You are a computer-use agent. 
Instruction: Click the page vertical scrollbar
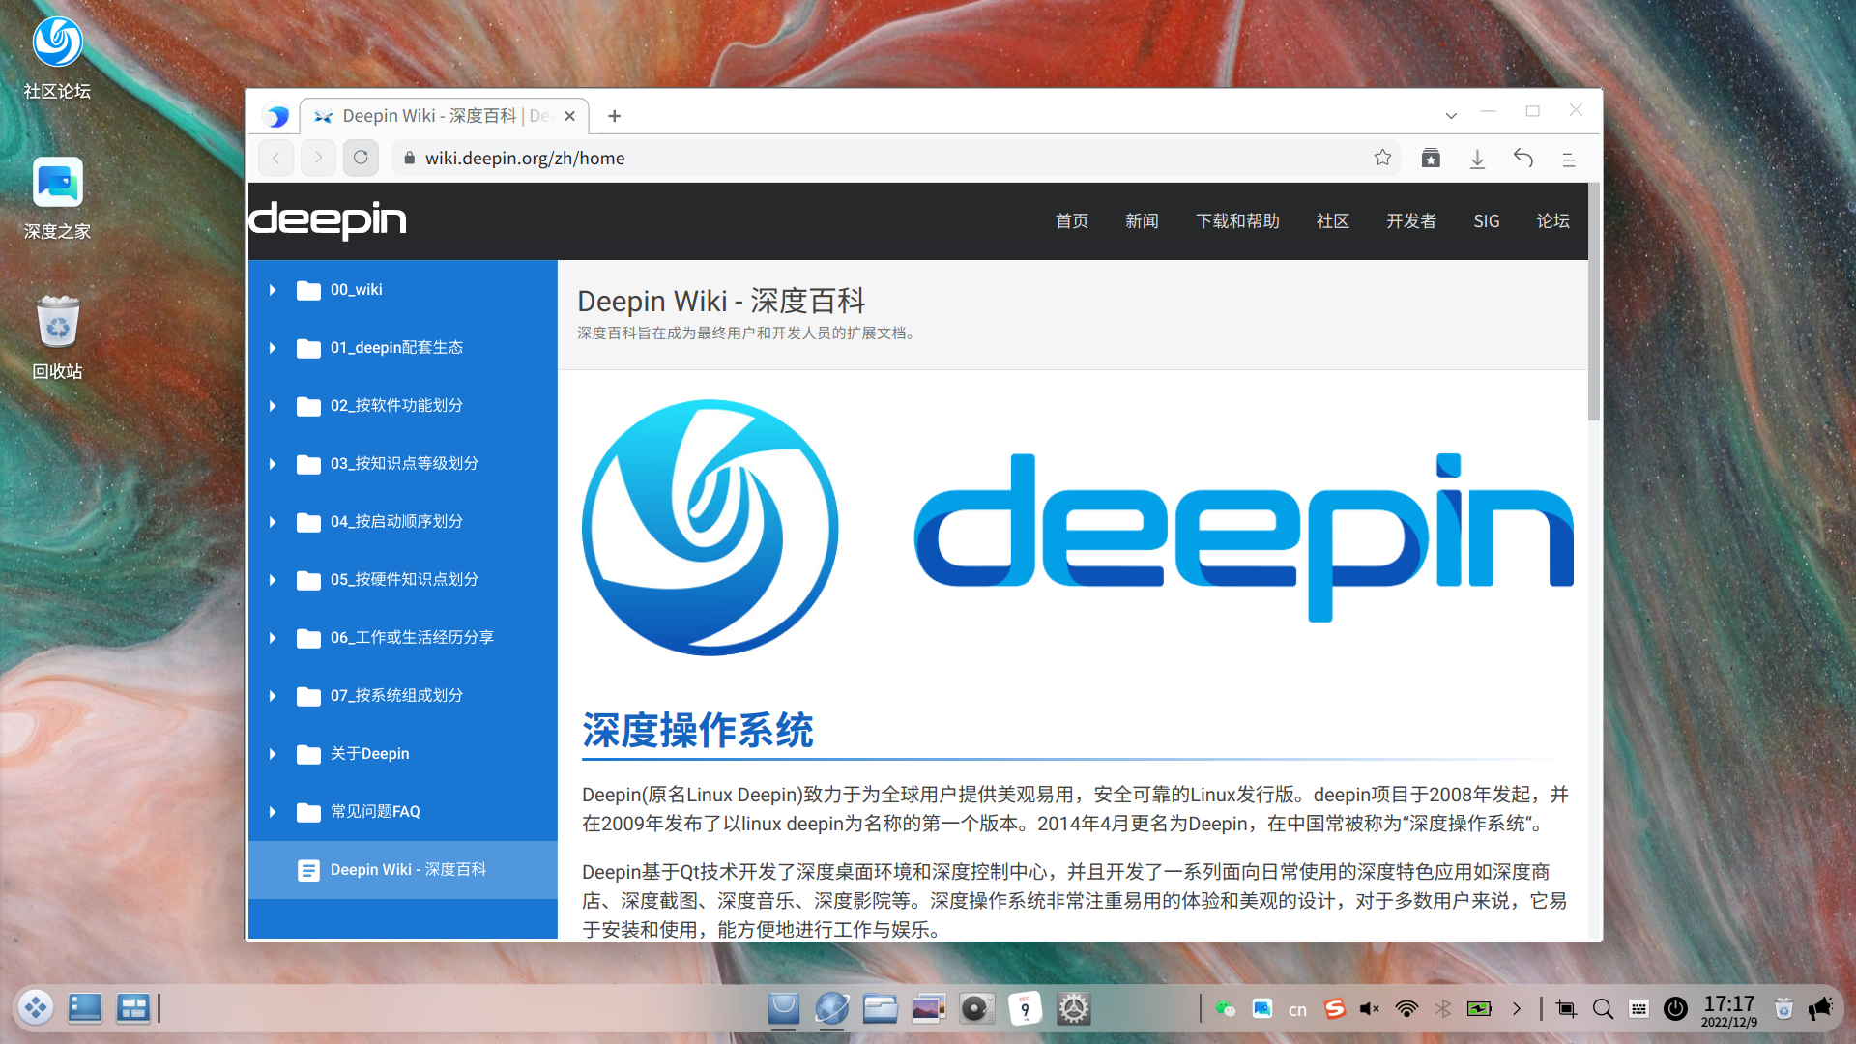1594,302
